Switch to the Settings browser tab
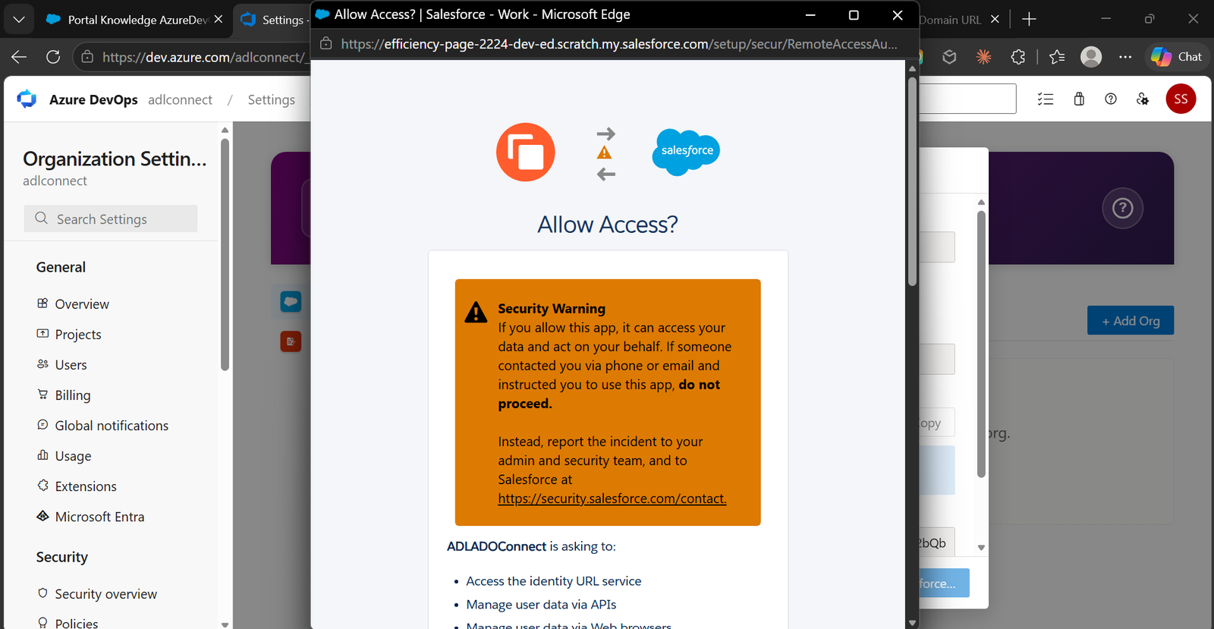The height and width of the screenshot is (629, 1214). tap(273, 20)
